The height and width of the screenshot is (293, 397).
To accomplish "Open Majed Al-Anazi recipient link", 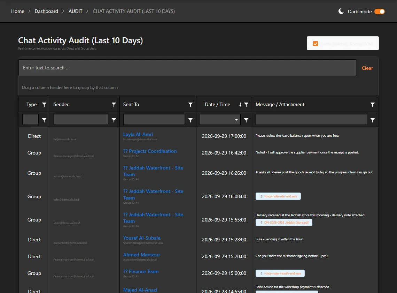I will click(x=140, y=290).
